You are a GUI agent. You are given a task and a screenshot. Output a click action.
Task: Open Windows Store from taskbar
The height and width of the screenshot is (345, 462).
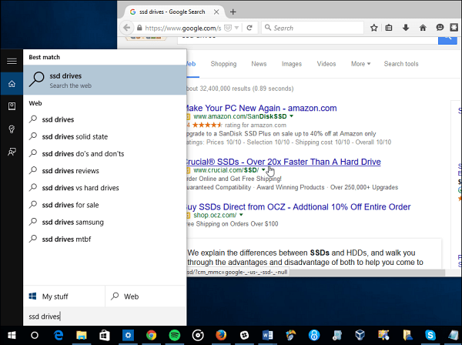105,335
